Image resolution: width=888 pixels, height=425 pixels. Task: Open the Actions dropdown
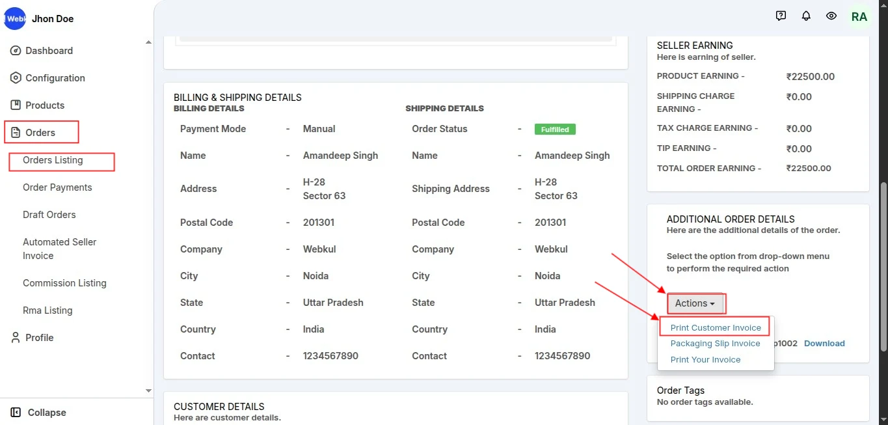pyautogui.click(x=695, y=303)
